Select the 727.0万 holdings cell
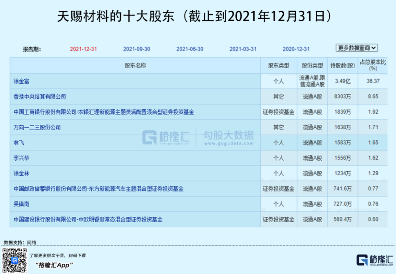Screen dimensions: 396x274 pos(343,204)
